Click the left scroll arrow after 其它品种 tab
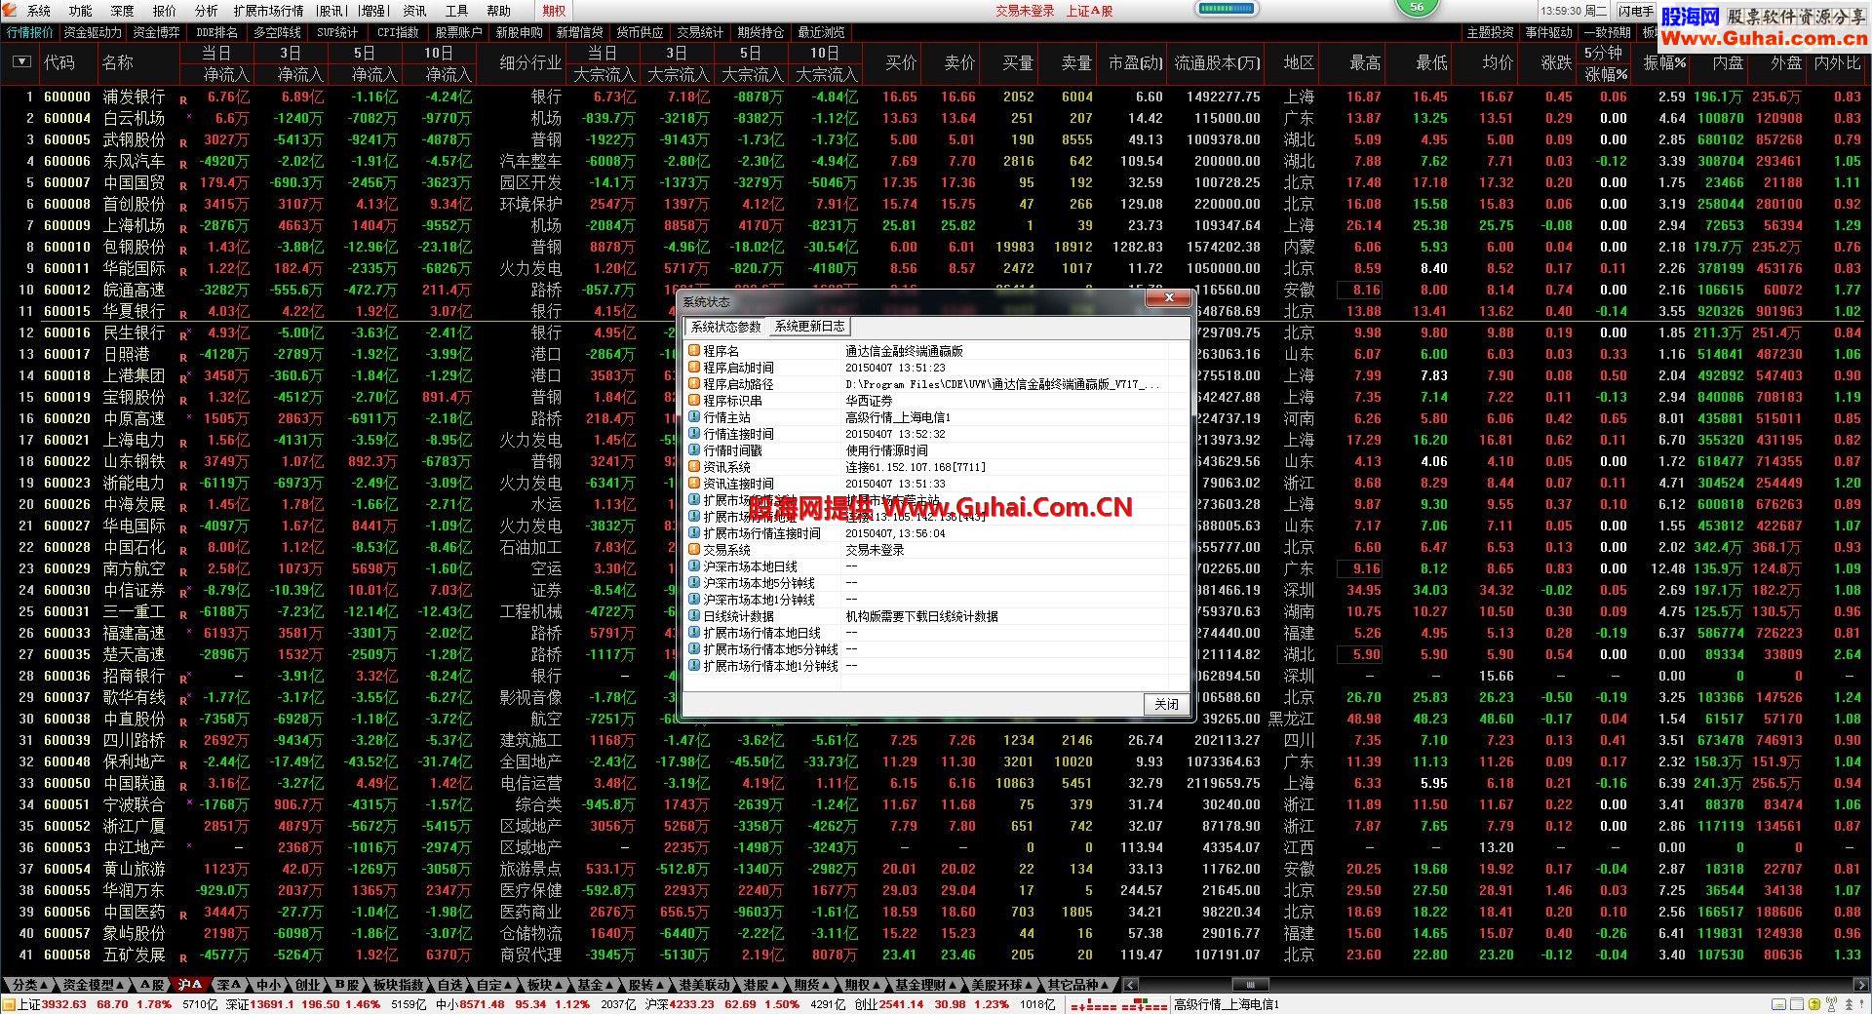The height and width of the screenshot is (1014, 1872). pos(1130,985)
